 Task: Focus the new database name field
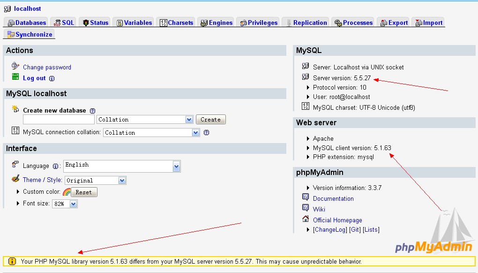point(59,119)
